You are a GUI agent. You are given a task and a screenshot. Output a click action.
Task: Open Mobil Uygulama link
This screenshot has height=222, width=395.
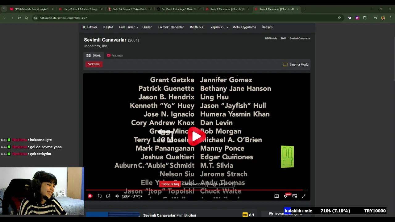point(244,27)
